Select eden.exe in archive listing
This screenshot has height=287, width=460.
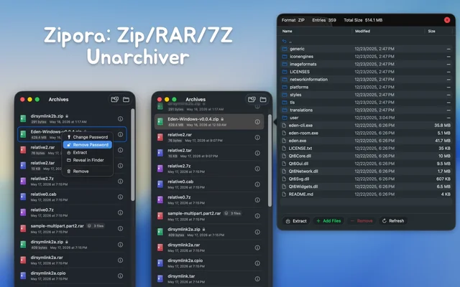pyautogui.click(x=366, y=141)
